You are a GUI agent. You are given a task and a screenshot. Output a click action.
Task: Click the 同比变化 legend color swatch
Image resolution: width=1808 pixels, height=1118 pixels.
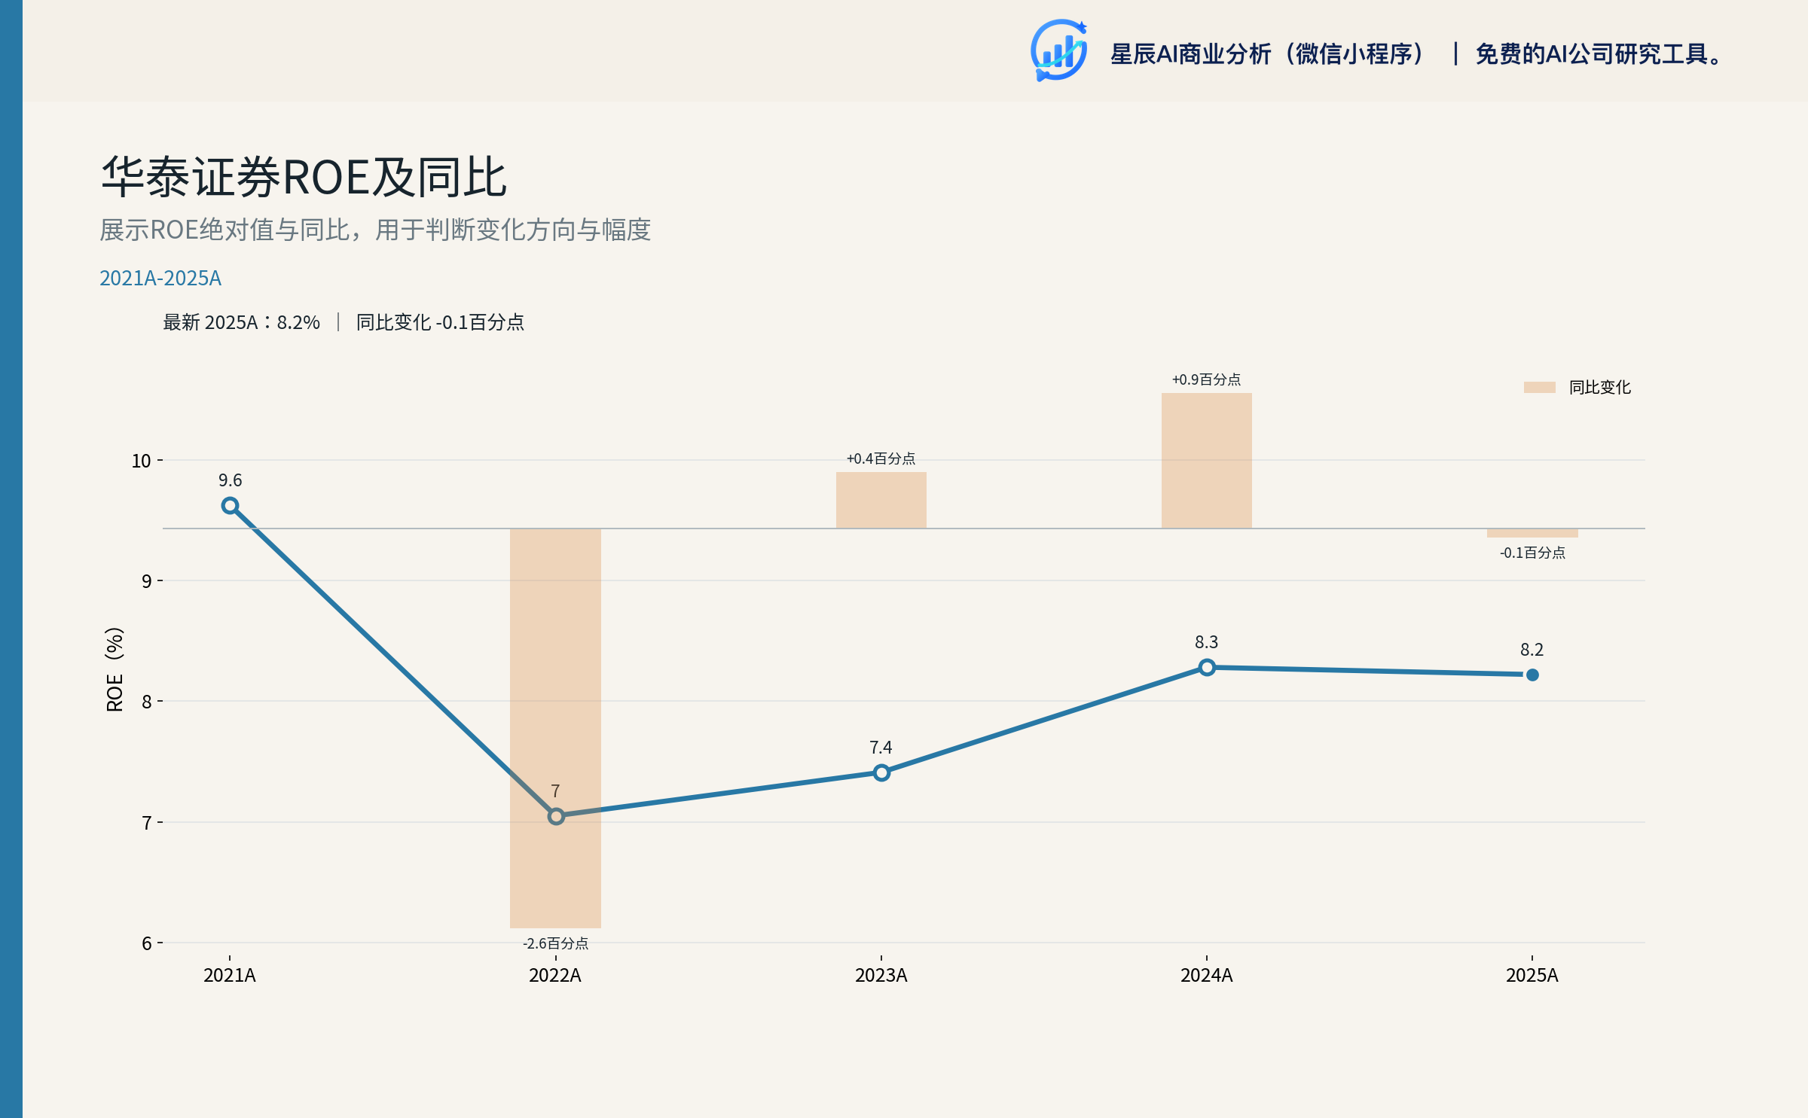pos(1539,387)
